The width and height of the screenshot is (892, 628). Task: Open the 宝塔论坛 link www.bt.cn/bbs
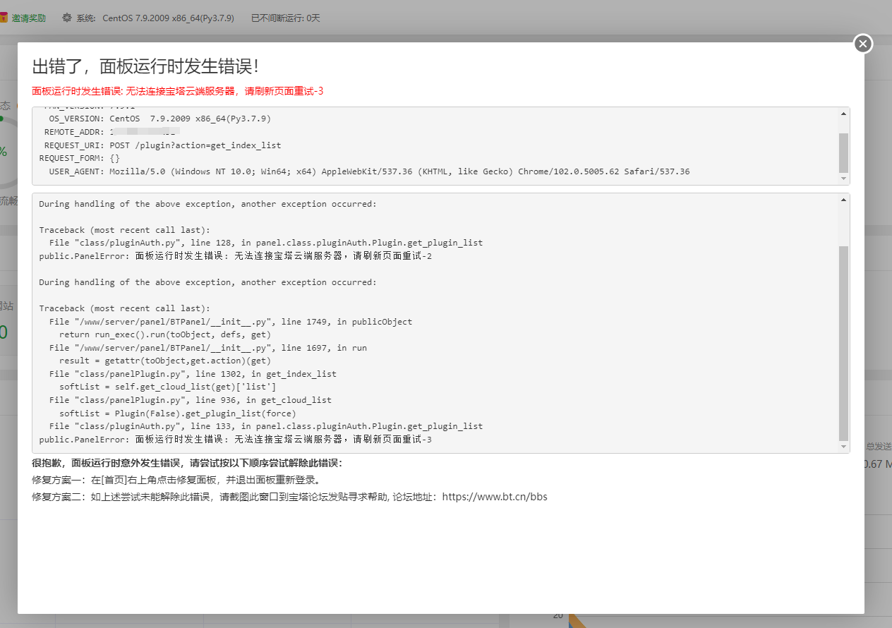click(495, 496)
